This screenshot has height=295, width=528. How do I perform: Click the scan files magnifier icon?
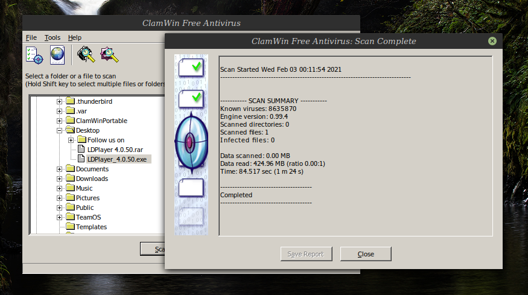tap(109, 54)
